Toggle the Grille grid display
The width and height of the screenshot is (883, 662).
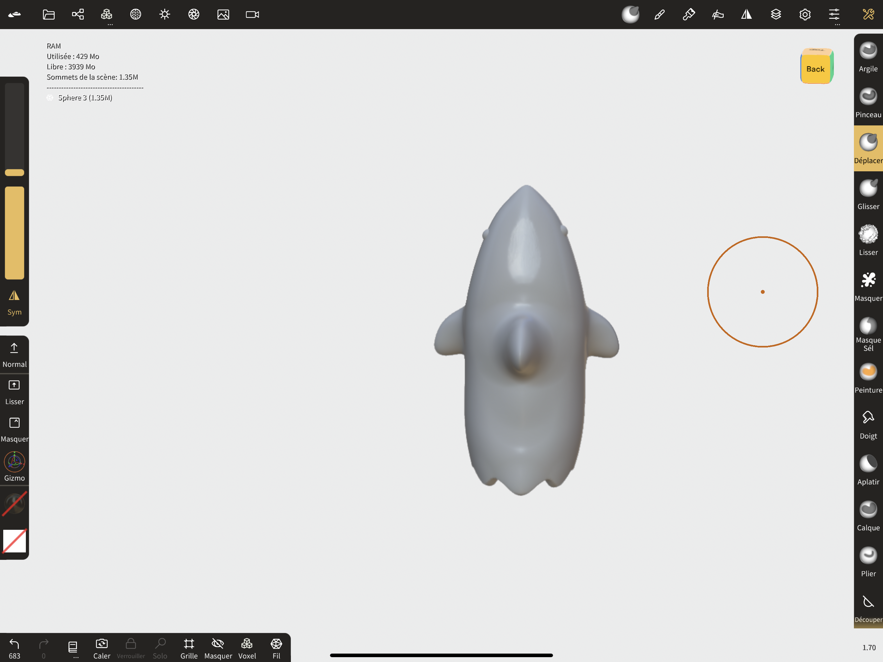[189, 648]
